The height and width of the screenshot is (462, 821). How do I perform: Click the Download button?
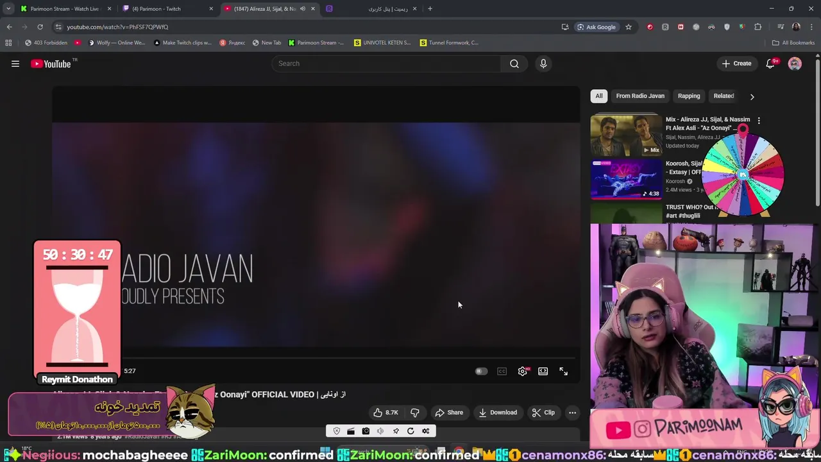[x=498, y=413]
